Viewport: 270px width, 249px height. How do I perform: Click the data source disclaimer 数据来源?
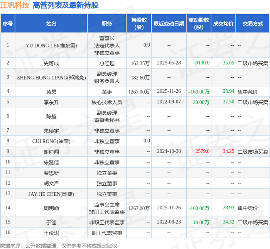[x=59, y=246]
